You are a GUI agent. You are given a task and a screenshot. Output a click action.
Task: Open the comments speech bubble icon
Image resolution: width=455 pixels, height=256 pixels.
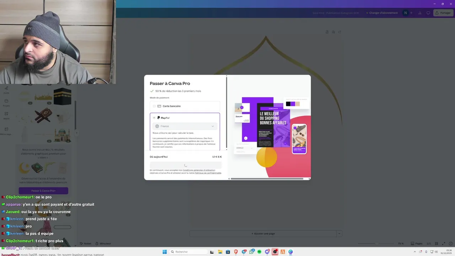(x=428, y=13)
